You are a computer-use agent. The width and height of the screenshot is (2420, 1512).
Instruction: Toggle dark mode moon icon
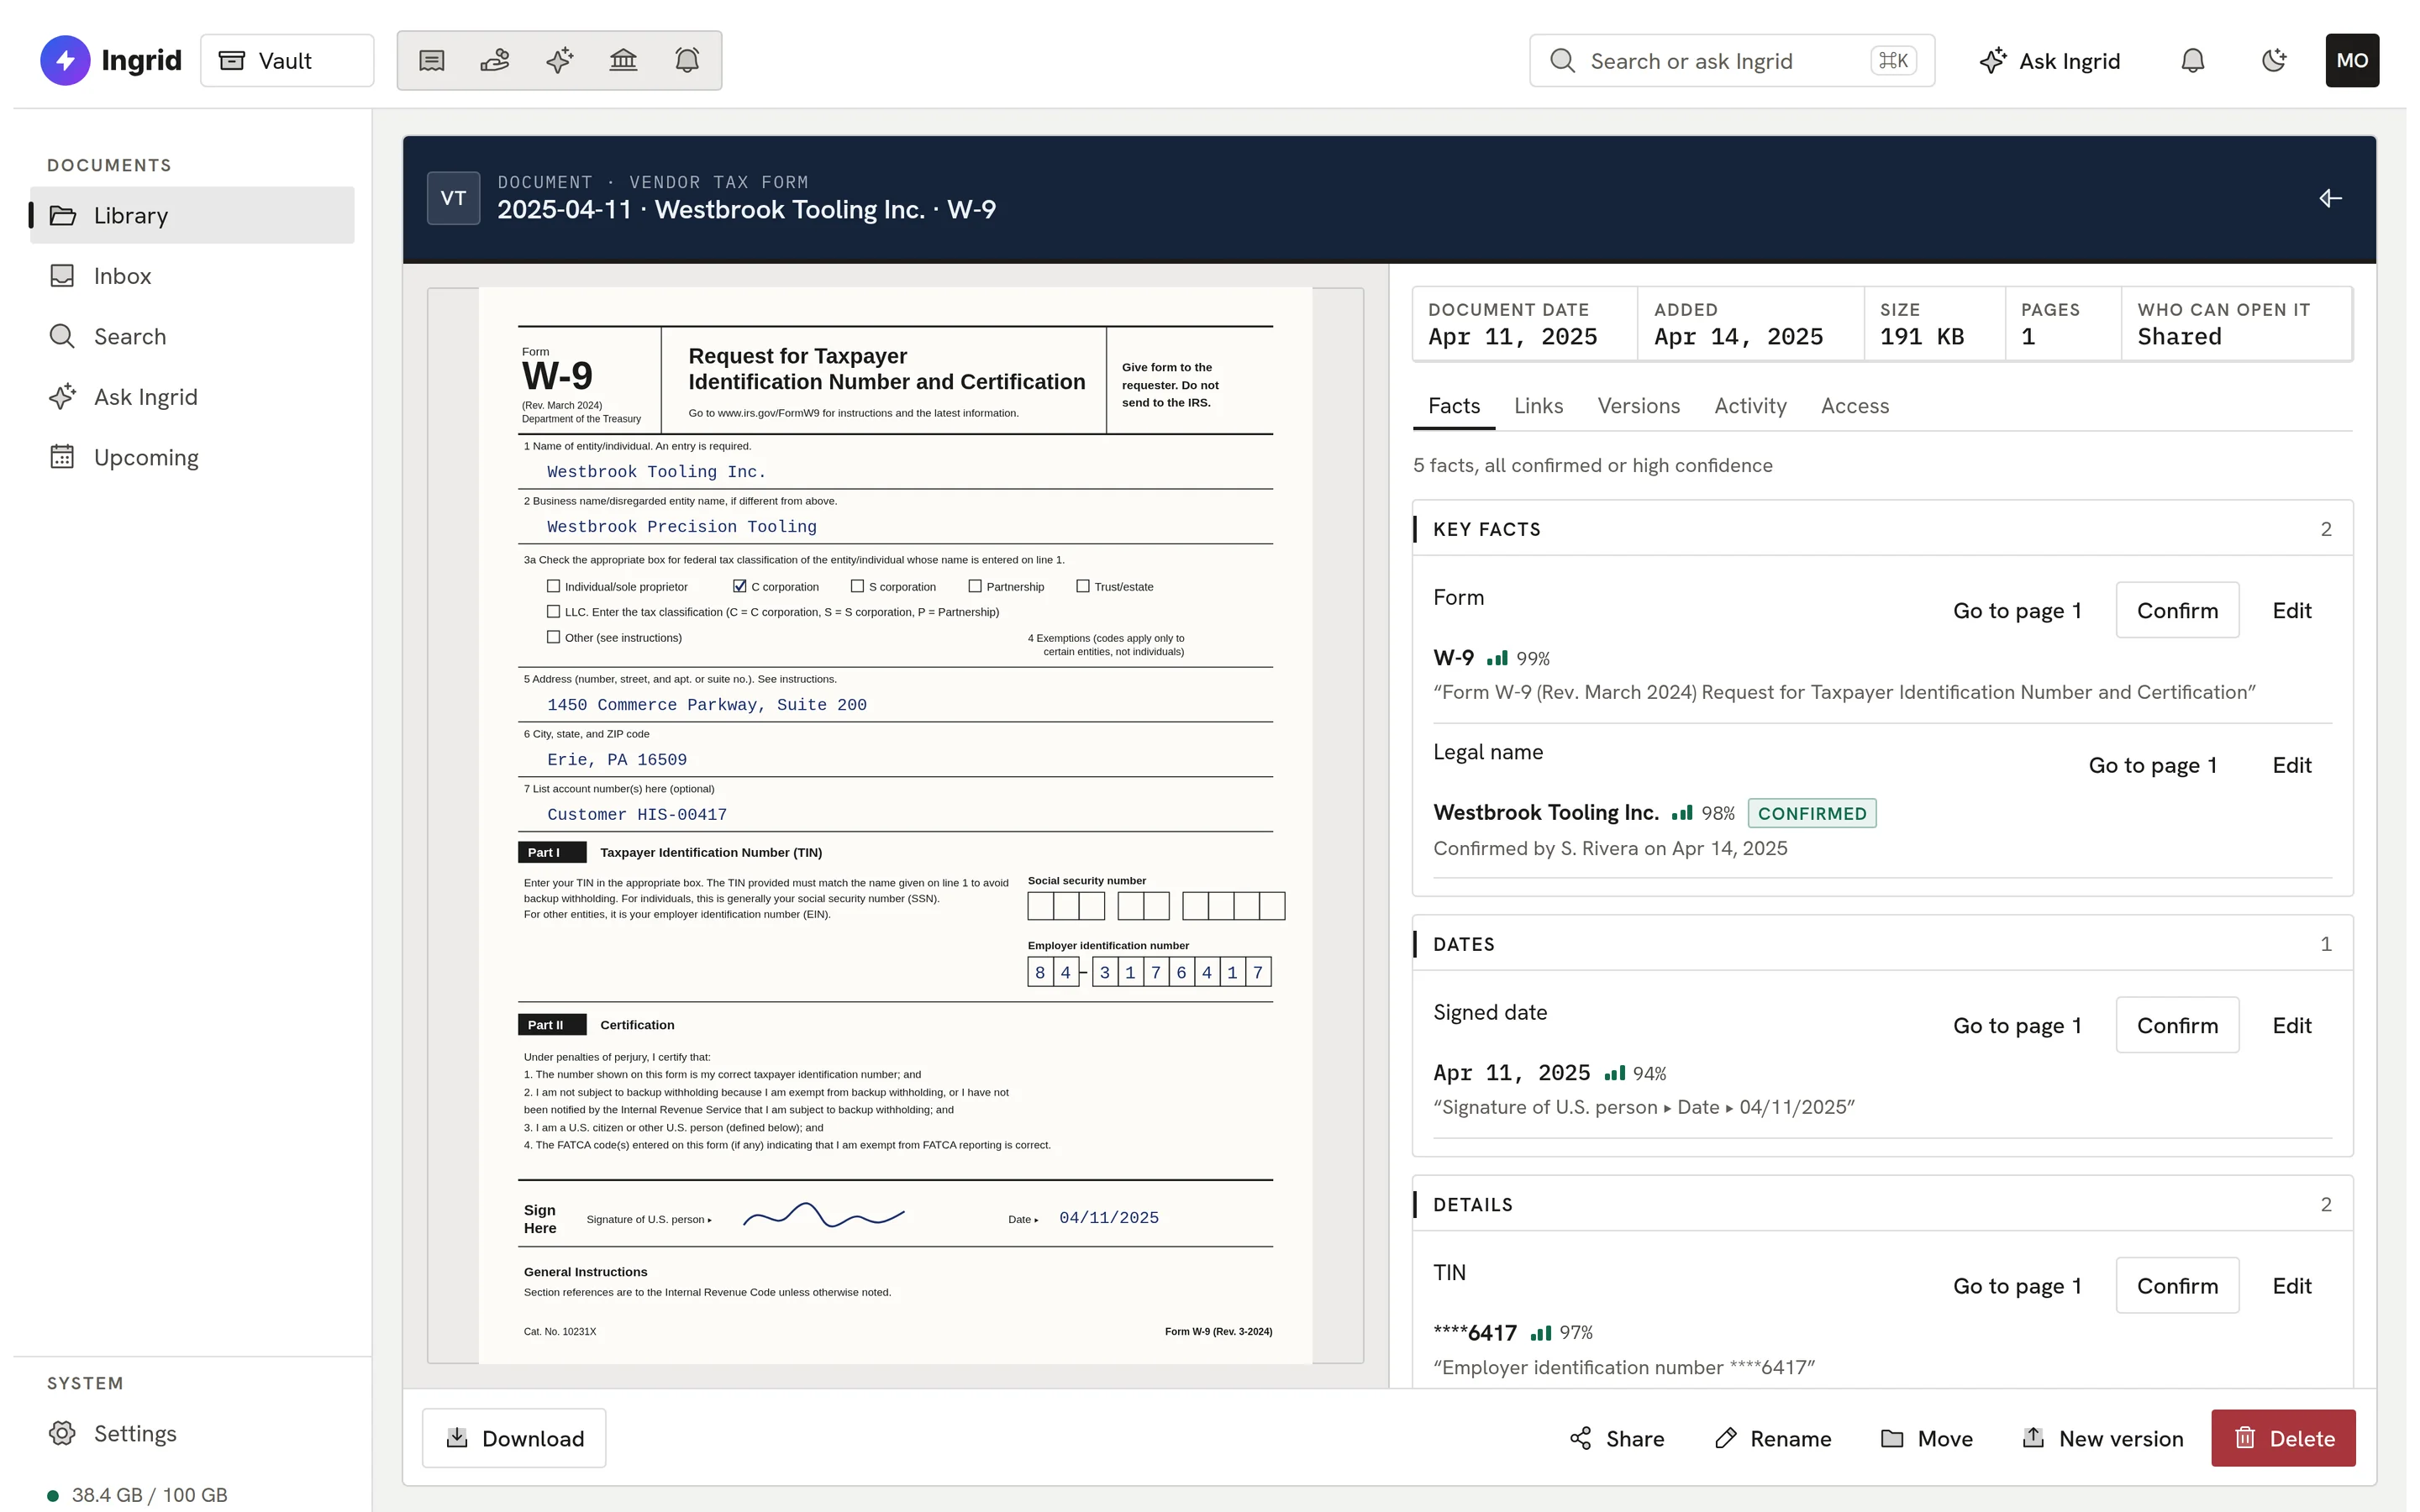(2274, 61)
